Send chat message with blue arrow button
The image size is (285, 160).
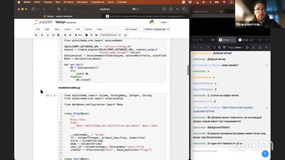click(x=265, y=154)
